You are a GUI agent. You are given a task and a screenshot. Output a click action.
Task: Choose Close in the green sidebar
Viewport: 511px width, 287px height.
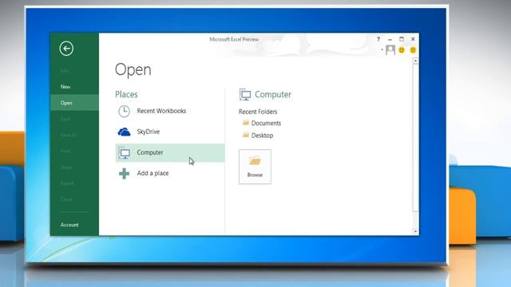[x=66, y=199]
